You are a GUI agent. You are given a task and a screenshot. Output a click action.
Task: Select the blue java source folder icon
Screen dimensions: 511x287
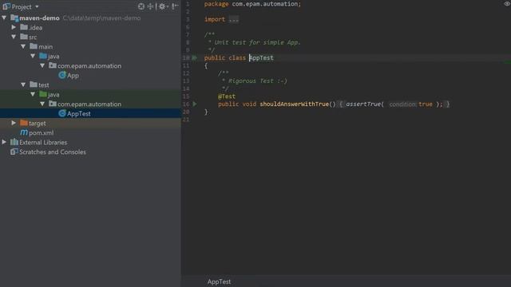(x=43, y=56)
